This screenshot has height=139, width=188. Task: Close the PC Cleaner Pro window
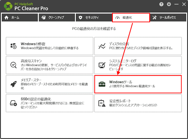tap(184, 5)
